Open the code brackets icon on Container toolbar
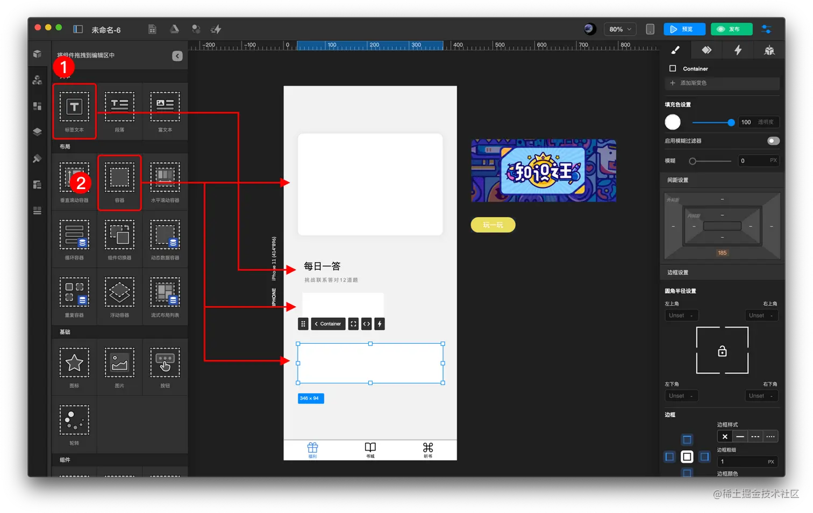Image resolution: width=813 pixels, height=513 pixels. click(366, 324)
